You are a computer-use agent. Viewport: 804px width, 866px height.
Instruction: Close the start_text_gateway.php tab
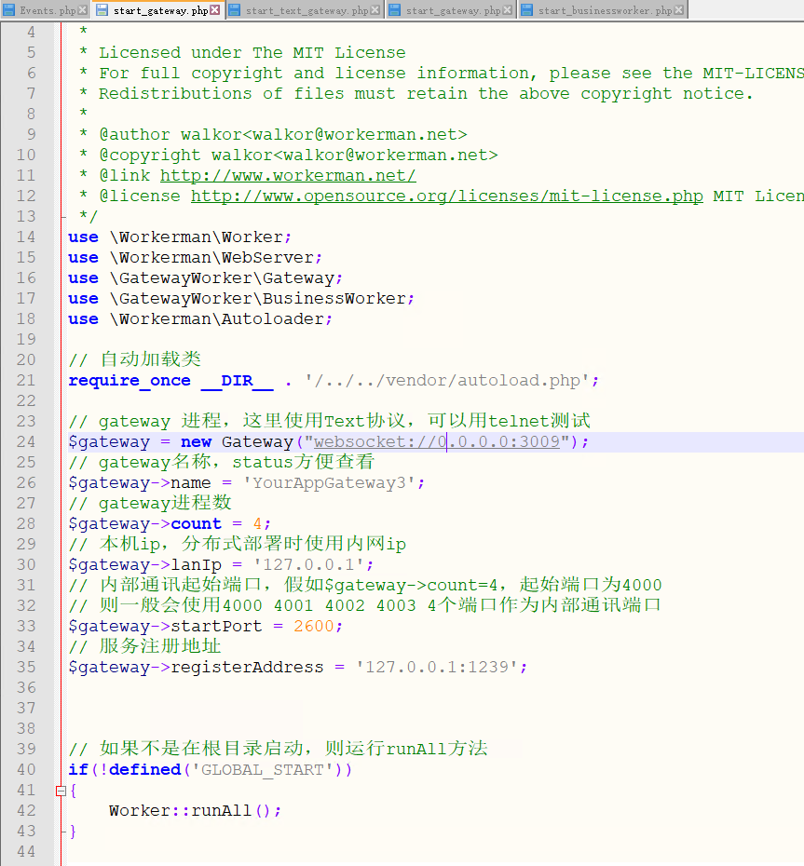coord(375,10)
